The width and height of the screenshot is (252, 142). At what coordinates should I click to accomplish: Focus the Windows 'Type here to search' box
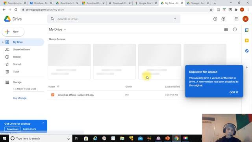40,138
